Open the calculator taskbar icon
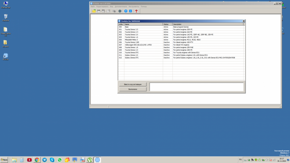The width and height of the screenshot is (290, 163). coord(22,160)
